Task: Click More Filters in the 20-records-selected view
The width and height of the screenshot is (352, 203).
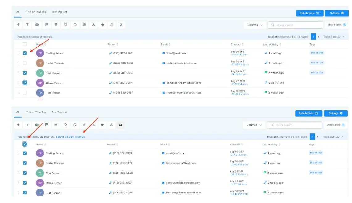Action: [x=336, y=125]
